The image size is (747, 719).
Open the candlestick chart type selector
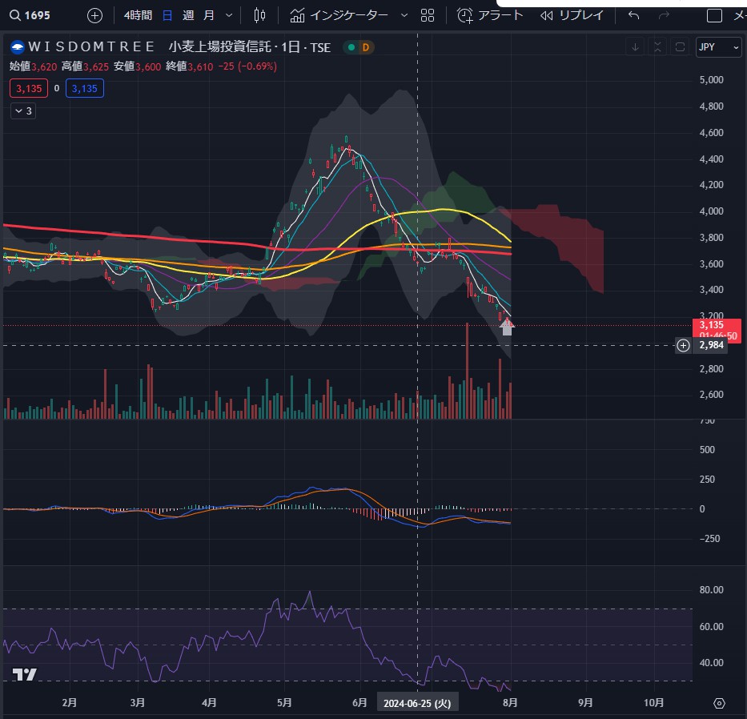pyautogui.click(x=259, y=16)
